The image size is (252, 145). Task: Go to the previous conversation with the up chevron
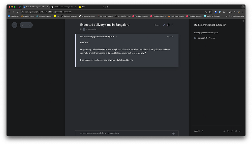coord(23,25)
